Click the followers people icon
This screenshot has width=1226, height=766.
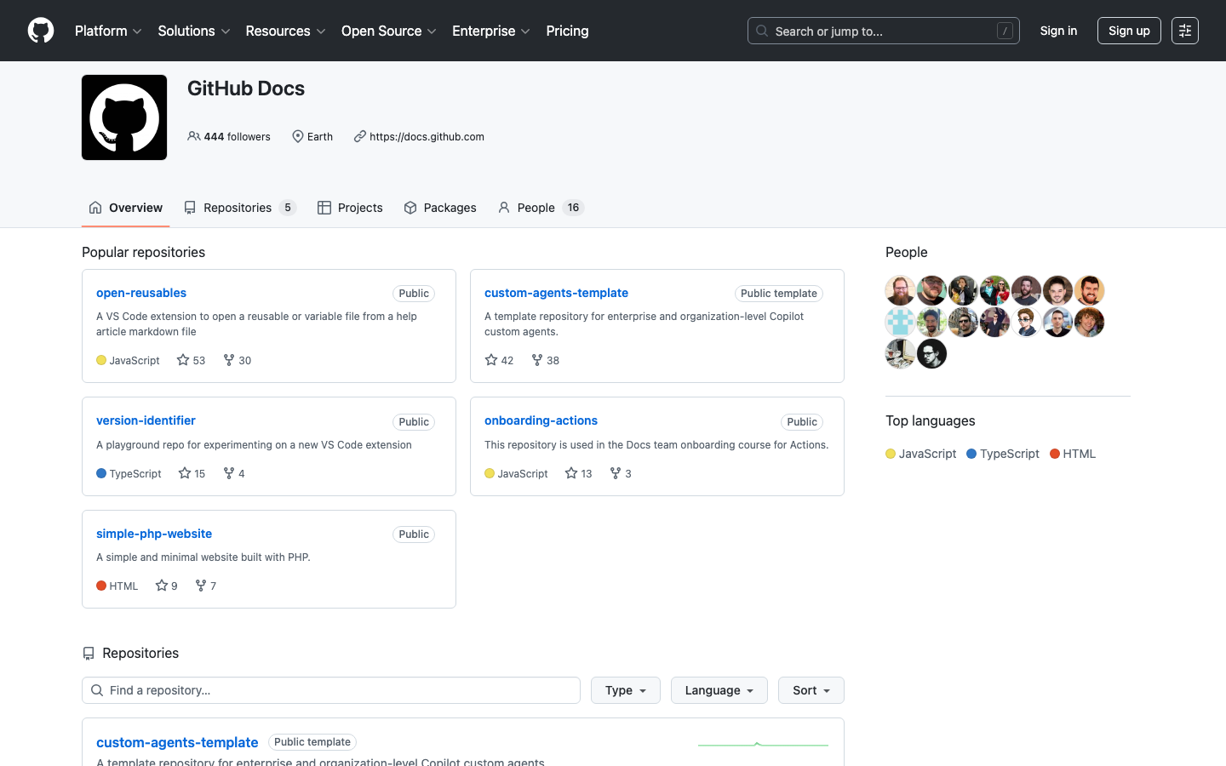click(194, 136)
